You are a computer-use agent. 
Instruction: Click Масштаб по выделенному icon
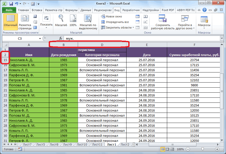tap(88, 21)
